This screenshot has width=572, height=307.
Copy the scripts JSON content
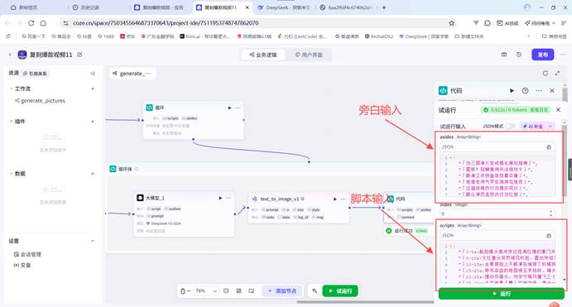click(x=549, y=236)
